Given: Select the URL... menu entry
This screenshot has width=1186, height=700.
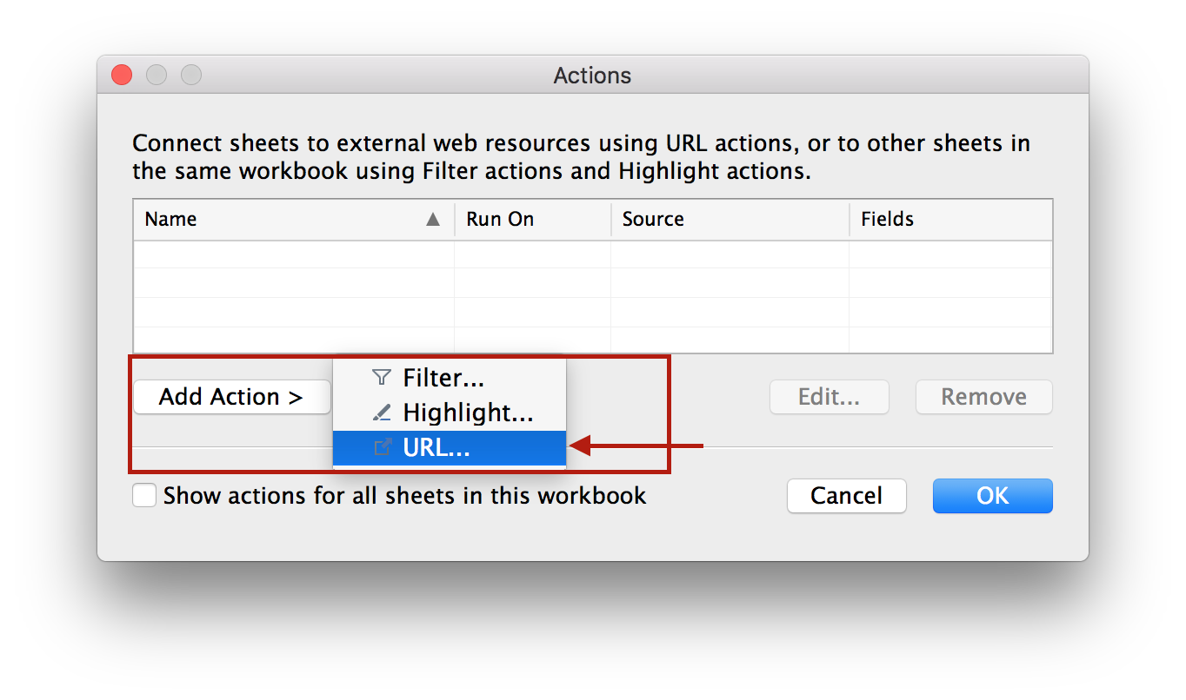Looking at the screenshot, I should (x=436, y=447).
